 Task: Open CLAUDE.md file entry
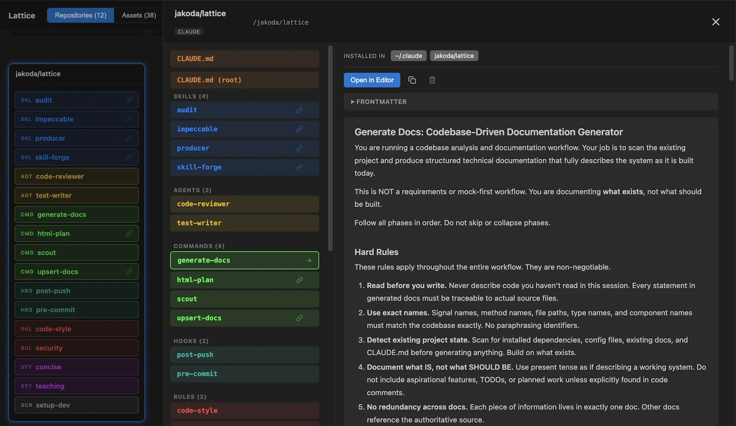click(245, 59)
